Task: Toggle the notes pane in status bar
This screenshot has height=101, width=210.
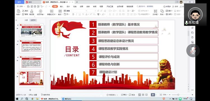Action: click(124, 95)
